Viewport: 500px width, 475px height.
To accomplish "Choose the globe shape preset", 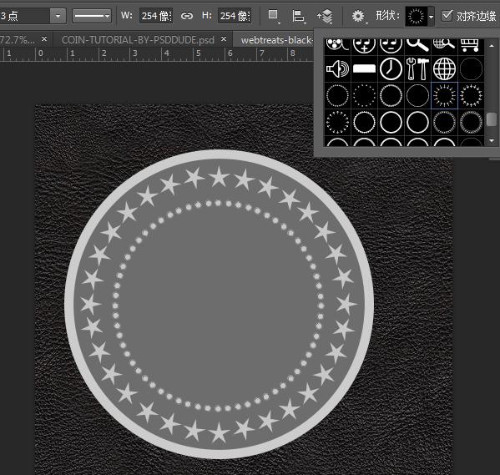I will [x=444, y=69].
